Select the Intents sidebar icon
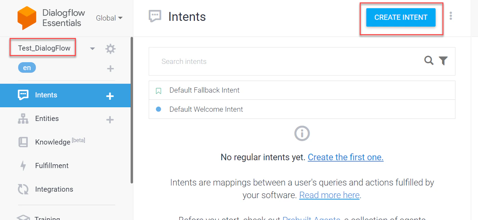Screen dimensions: 478x220 (x=23, y=95)
